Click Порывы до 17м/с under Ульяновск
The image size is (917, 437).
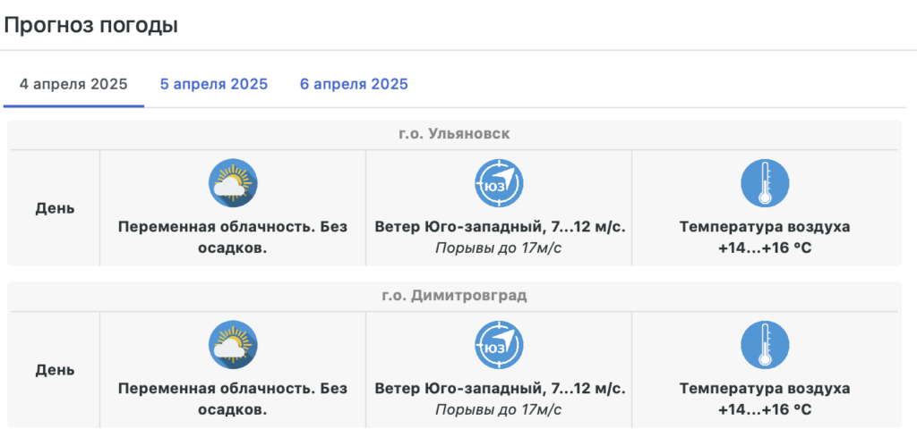tap(498, 248)
